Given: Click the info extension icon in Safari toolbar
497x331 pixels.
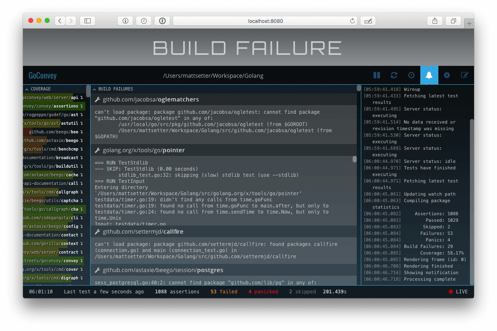Looking at the screenshot, I should (125, 21).
